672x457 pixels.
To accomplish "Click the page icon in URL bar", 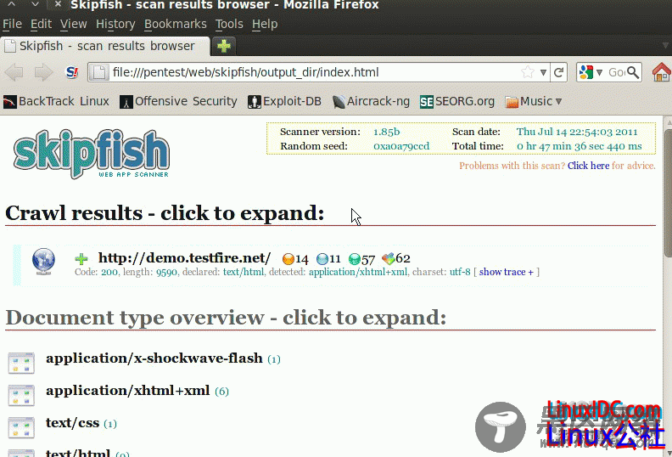I will [x=99, y=72].
